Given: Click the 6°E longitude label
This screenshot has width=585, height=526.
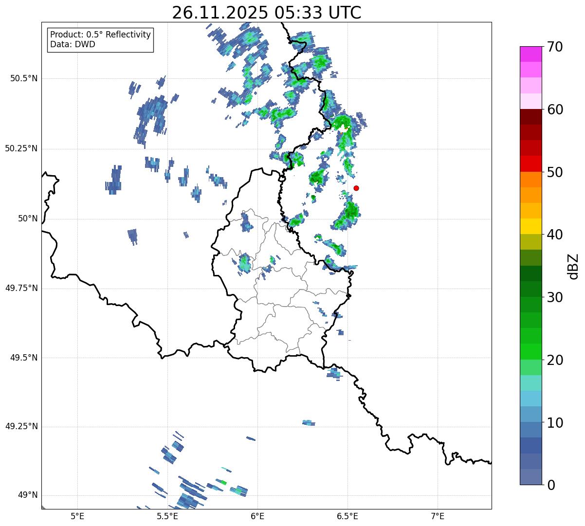Looking at the screenshot, I should [257, 516].
